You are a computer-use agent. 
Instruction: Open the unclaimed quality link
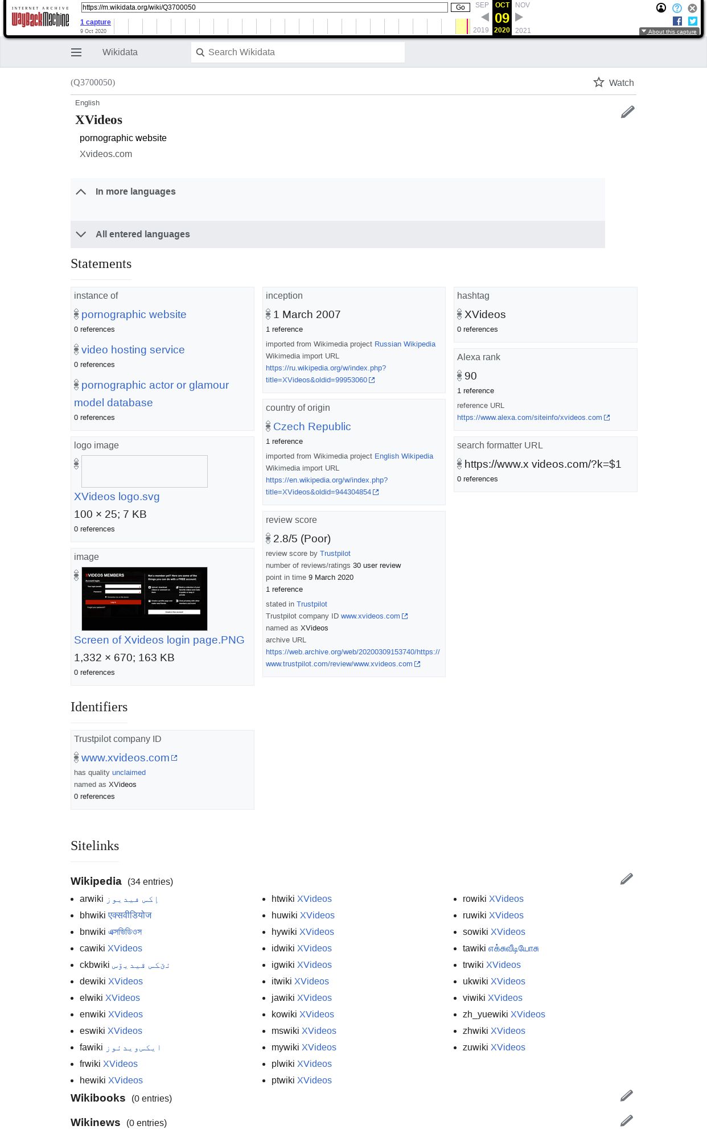coord(129,773)
